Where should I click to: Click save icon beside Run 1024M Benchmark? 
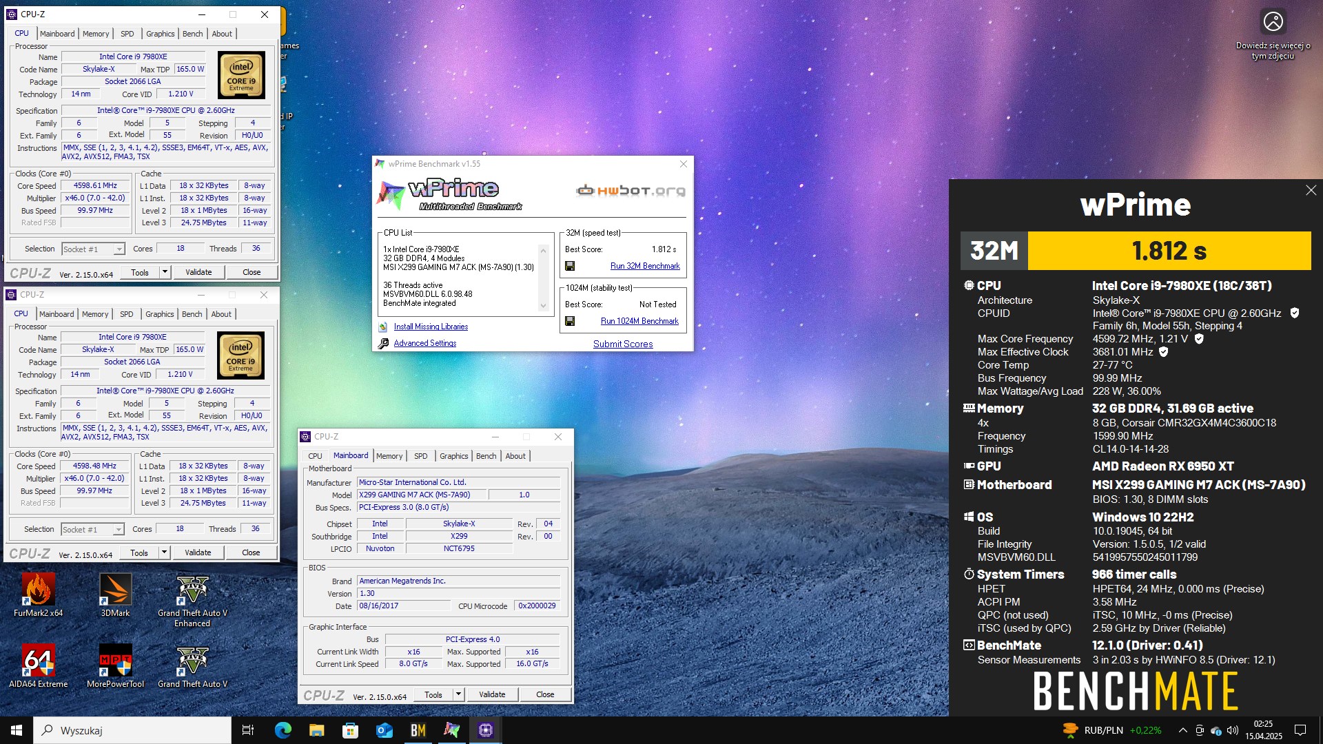click(570, 321)
